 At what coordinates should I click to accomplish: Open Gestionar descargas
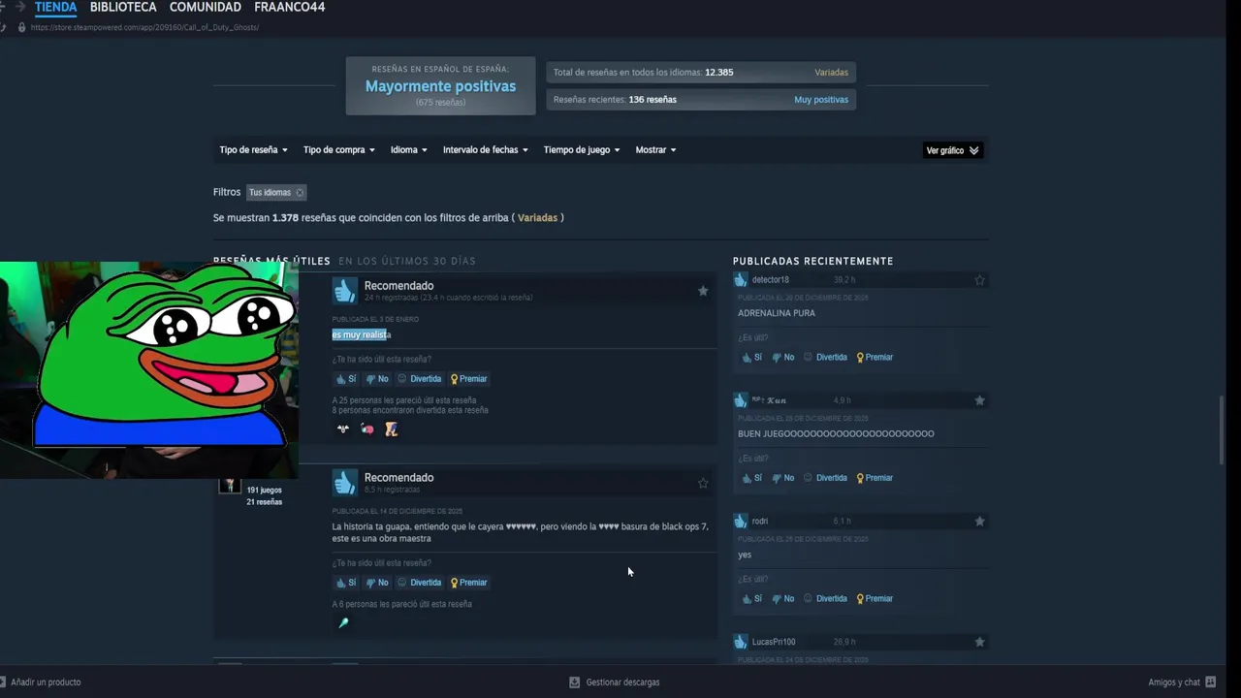click(x=614, y=682)
